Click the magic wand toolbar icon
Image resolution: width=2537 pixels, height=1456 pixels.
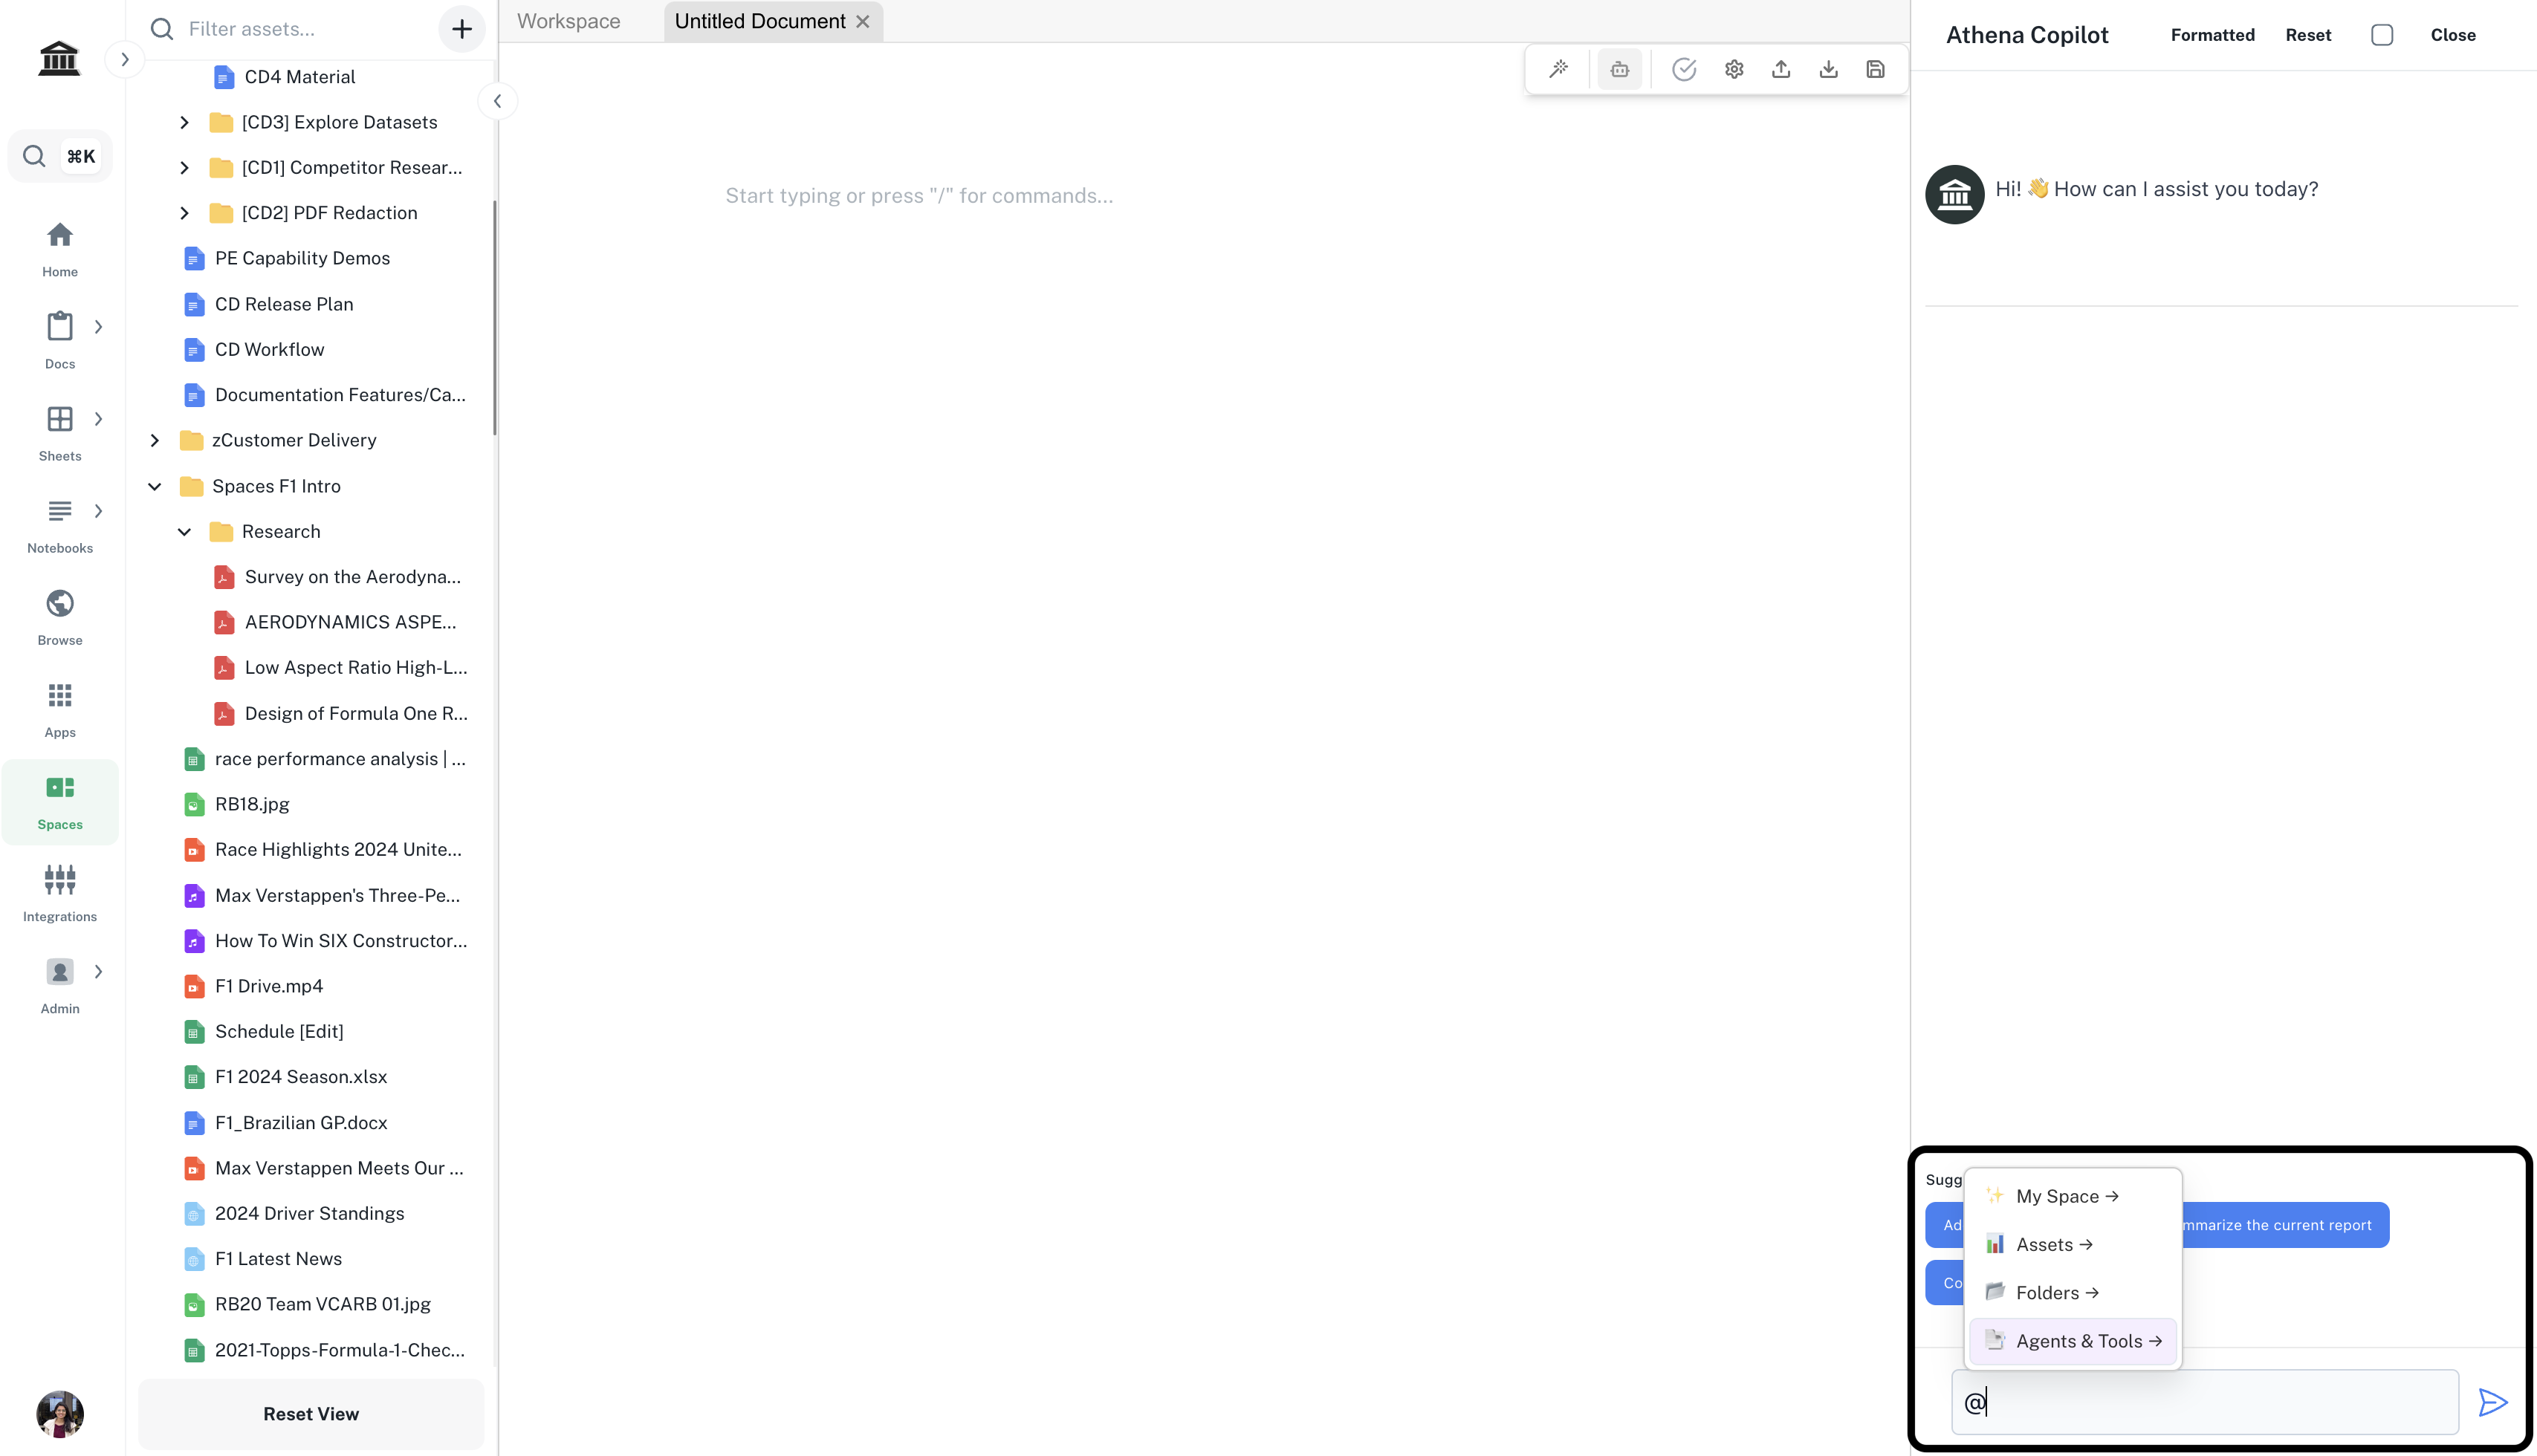[x=1558, y=69]
